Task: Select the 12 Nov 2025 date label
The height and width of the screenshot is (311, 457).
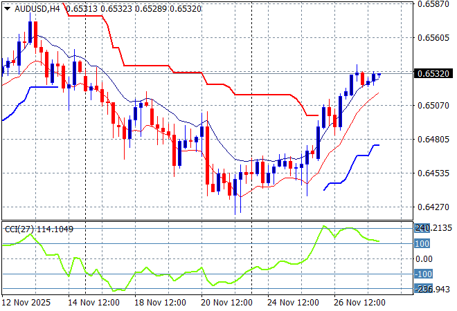Action: 26,303
